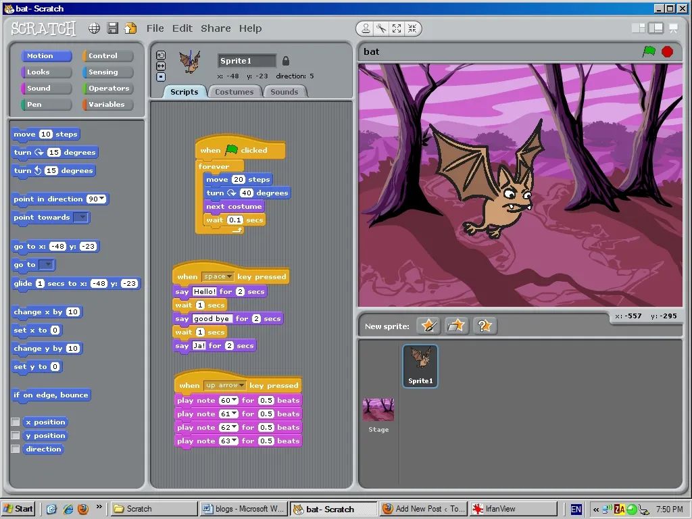
Task: Activate the duplicate stamp tool
Action: 366,28
